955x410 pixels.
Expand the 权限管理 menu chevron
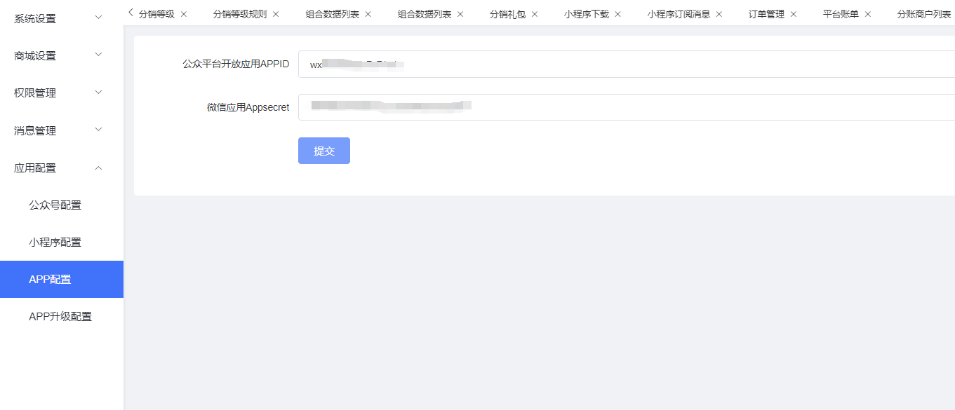[x=99, y=92]
